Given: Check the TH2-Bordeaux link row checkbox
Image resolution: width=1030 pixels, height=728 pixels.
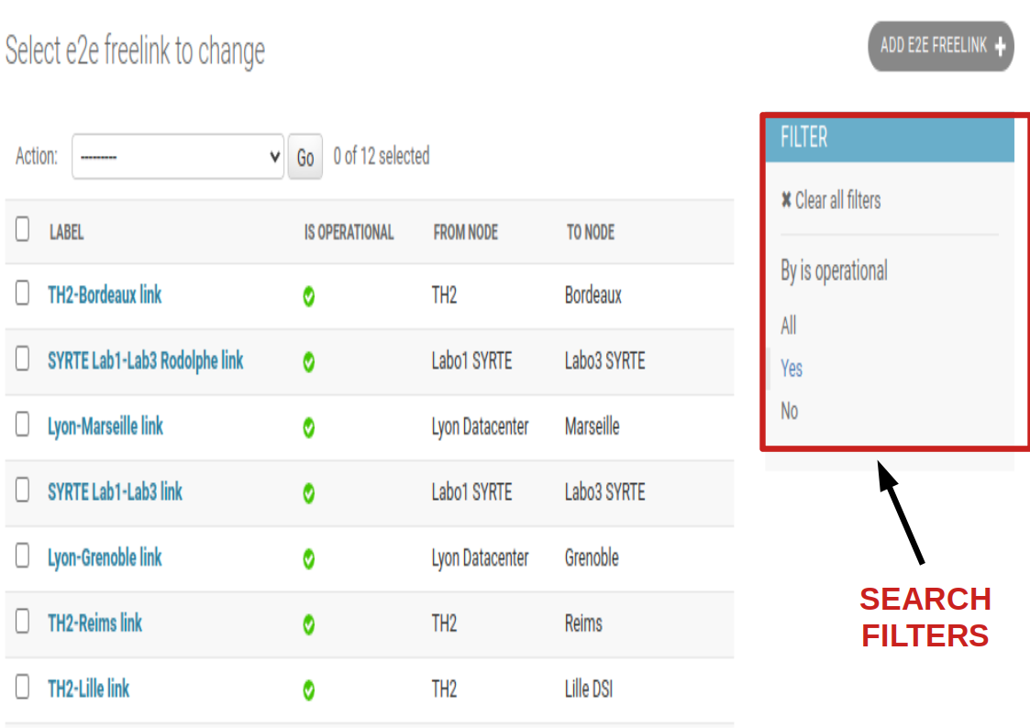Looking at the screenshot, I should [23, 293].
